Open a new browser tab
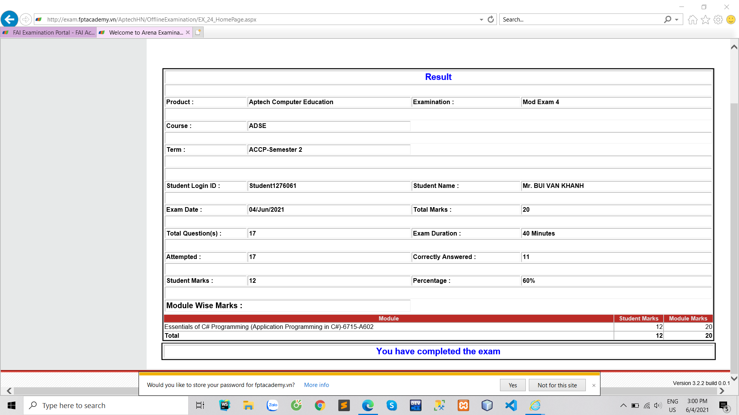The width and height of the screenshot is (739, 415). 198,32
